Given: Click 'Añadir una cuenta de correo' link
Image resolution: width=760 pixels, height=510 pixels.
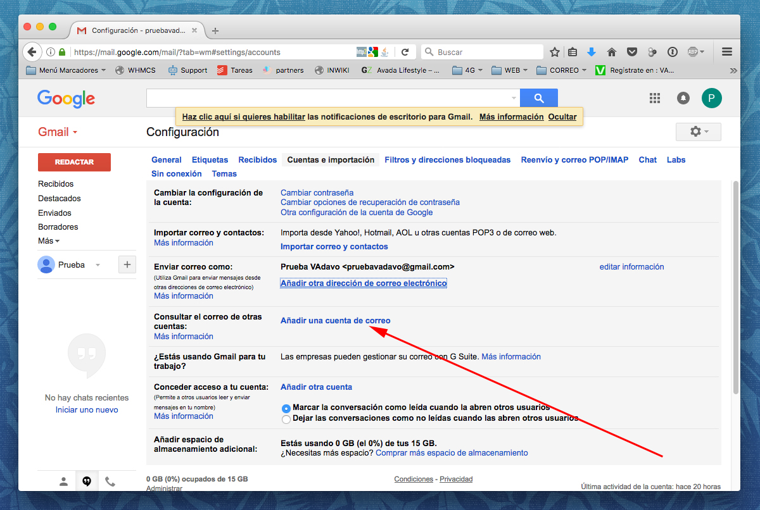Looking at the screenshot, I should pyautogui.click(x=336, y=321).
